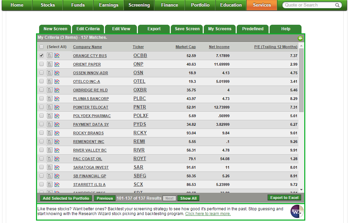Open the Edit View tab

121,29
